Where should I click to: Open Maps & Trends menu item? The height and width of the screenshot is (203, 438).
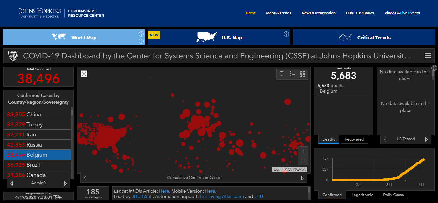point(279,13)
